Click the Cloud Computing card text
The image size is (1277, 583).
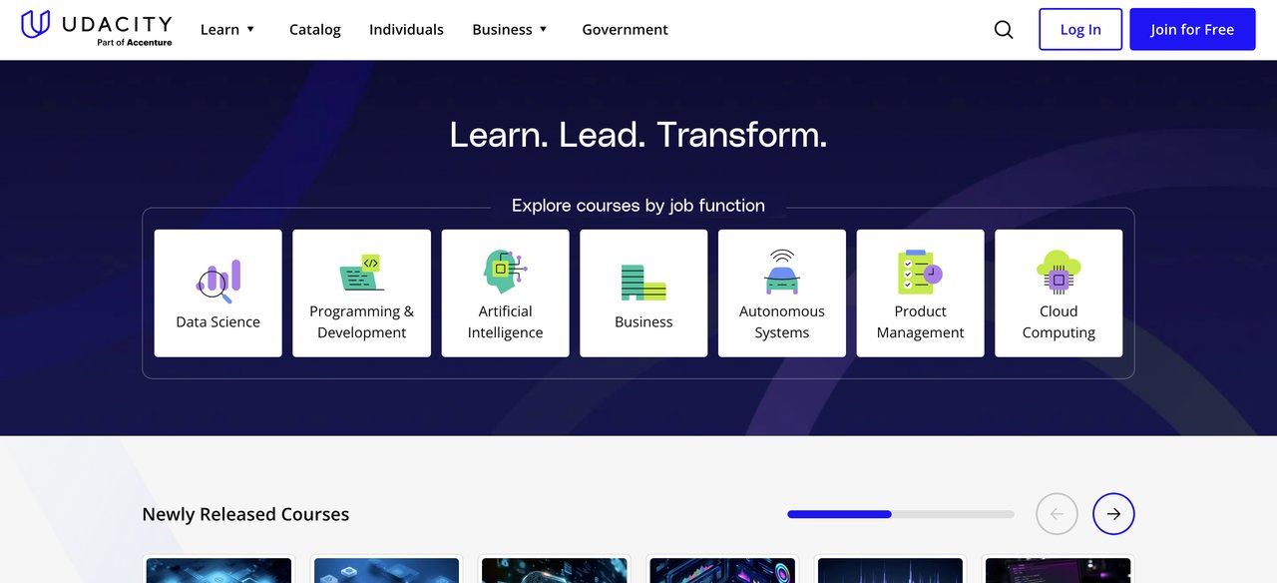click(1059, 321)
